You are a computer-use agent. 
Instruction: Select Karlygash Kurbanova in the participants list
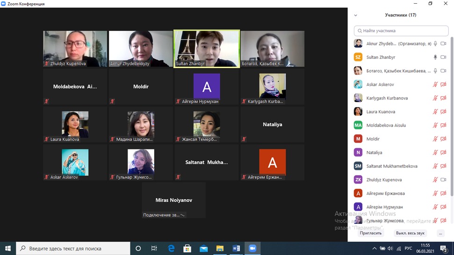387,98
